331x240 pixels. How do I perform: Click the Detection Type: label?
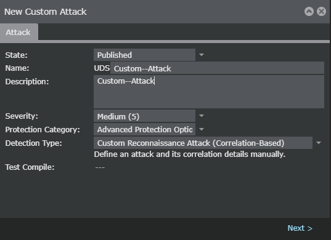[33, 143]
